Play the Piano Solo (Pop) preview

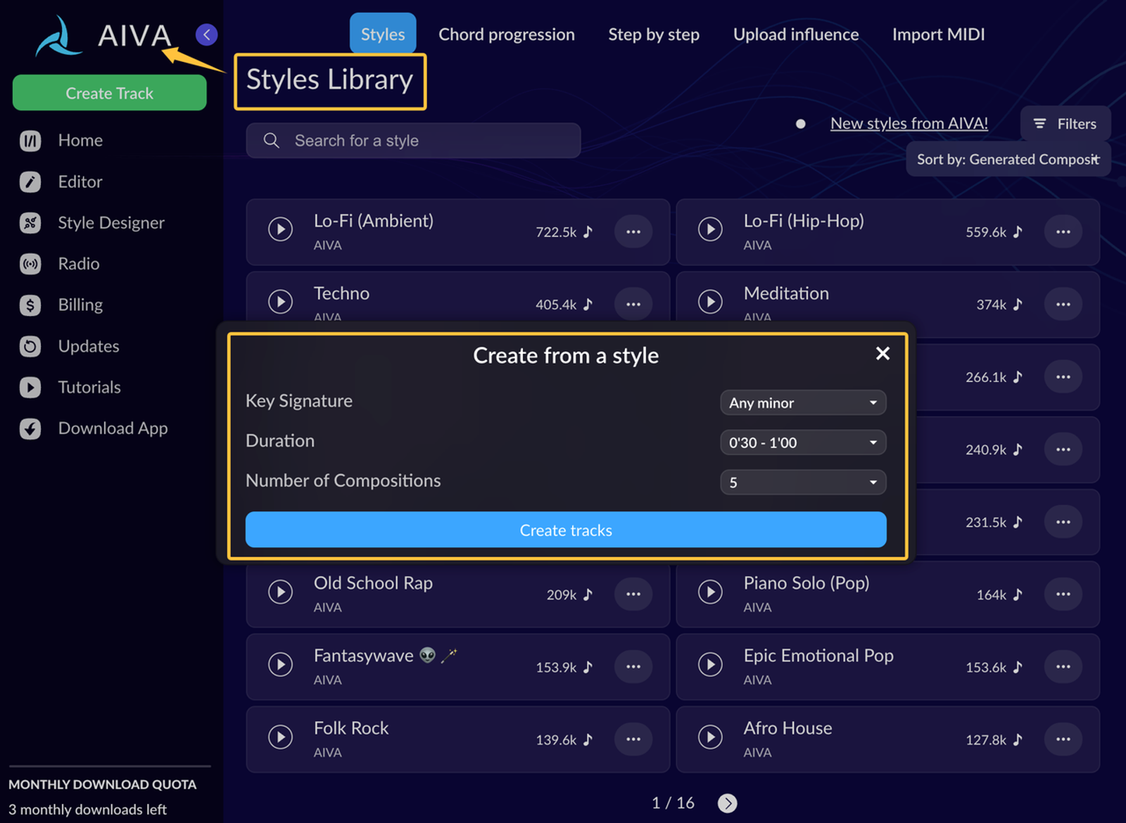[x=710, y=592]
